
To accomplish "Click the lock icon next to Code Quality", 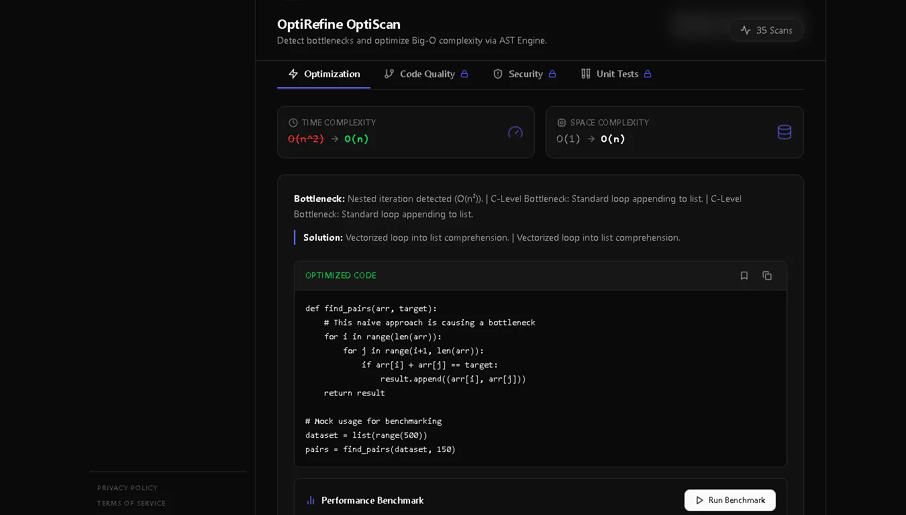I will (x=464, y=74).
